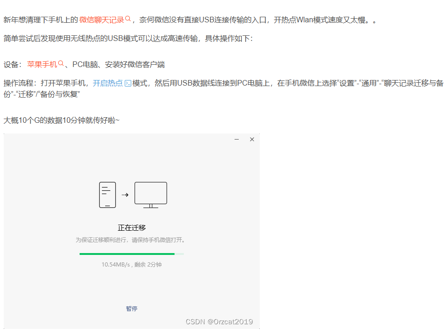This screenshot has width=444, height=334.
Task: Click the paragraph starting 简单尝试后发现
Action: (128, 39)
